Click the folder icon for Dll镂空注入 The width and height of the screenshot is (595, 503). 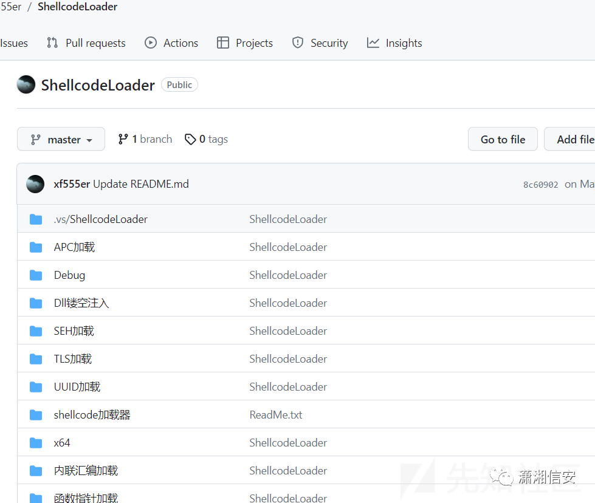[36, 303]
